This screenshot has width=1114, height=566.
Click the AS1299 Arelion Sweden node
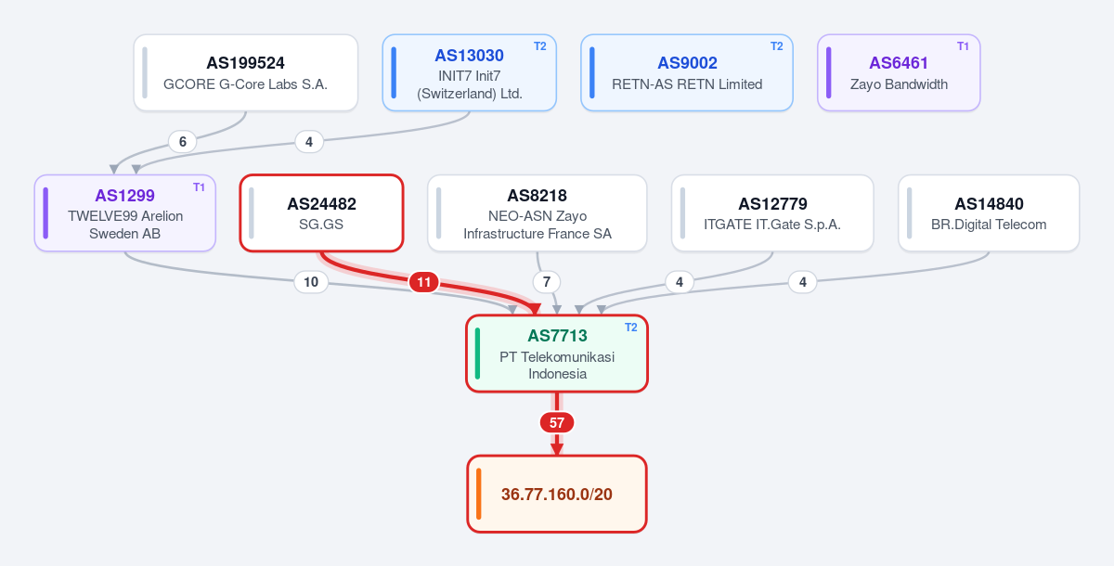[x=125, y=212]
